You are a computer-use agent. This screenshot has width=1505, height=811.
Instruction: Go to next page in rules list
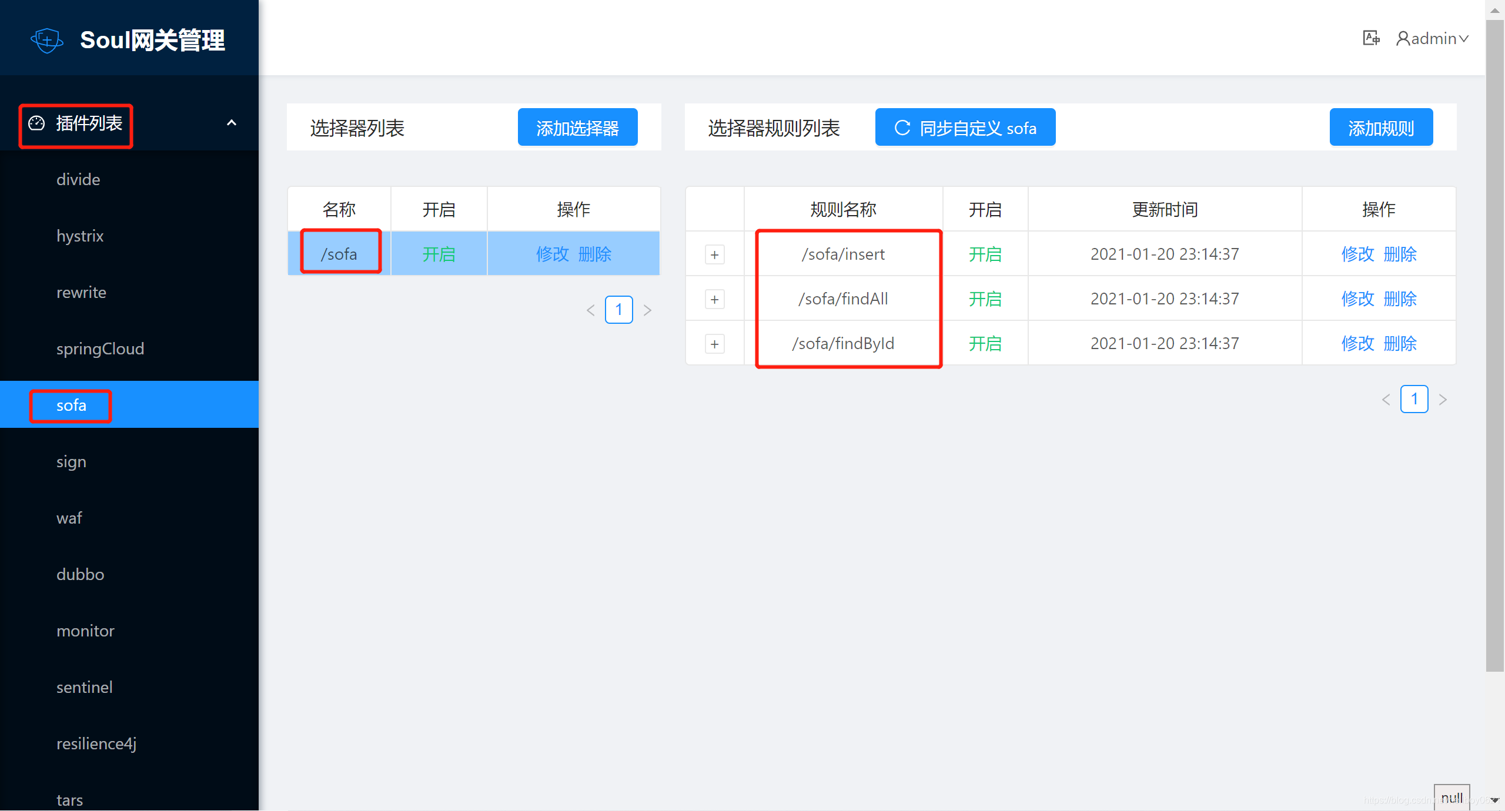point(1443,400)
